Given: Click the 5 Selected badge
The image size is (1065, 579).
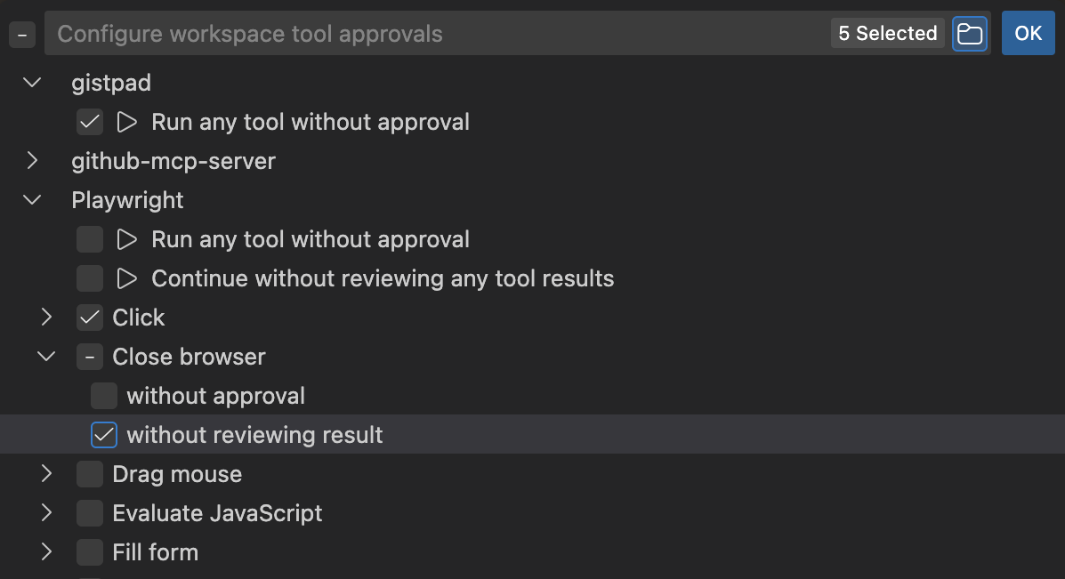Looking at the screenshot, I should (x=887, y=33).
